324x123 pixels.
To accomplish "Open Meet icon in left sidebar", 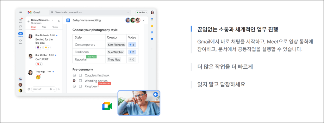I will point(21,41).
